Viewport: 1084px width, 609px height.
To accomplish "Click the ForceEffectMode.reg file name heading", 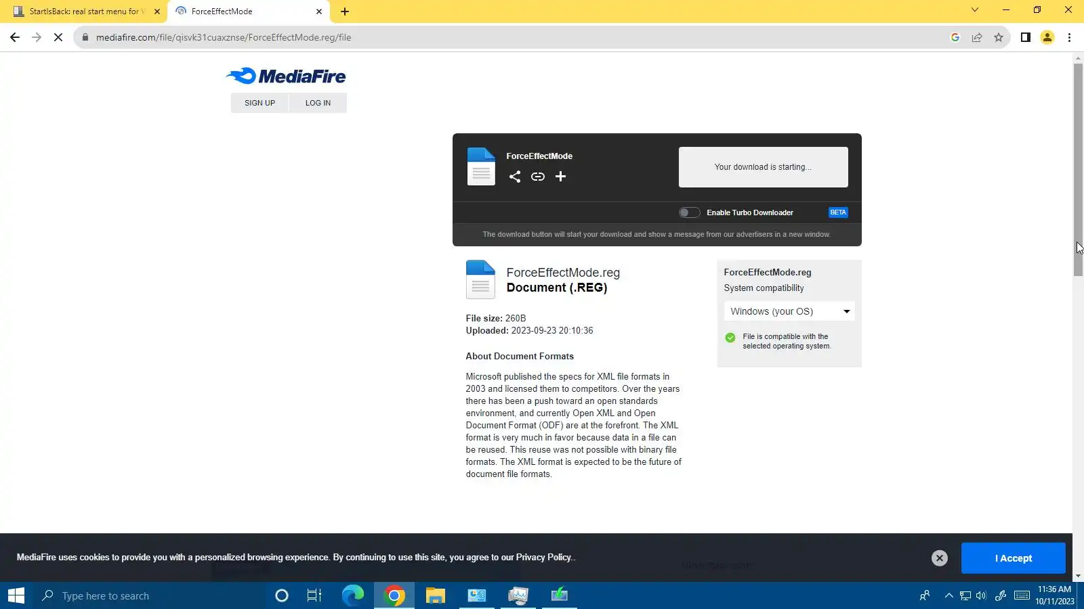I will [x=563, y=273].
